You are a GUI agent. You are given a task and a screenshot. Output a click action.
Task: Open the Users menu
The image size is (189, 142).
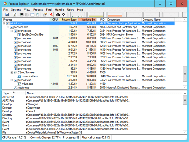(71, 10)
